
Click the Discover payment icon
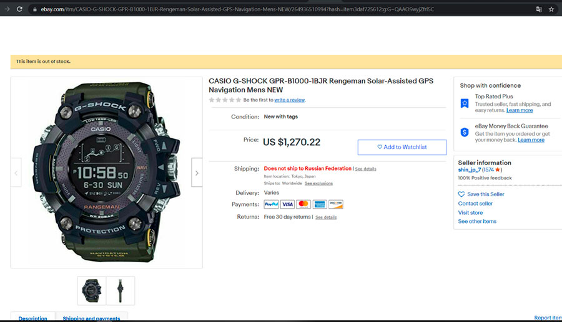[336, 204]
